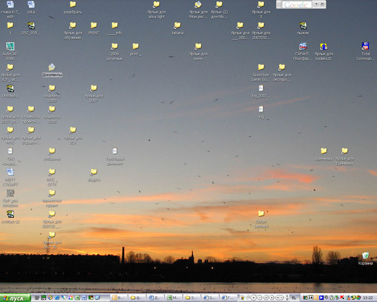Skip to next track on media toolbar
Image resolution: width=377 pixels, height=302 pixels.
click(272, 298)
